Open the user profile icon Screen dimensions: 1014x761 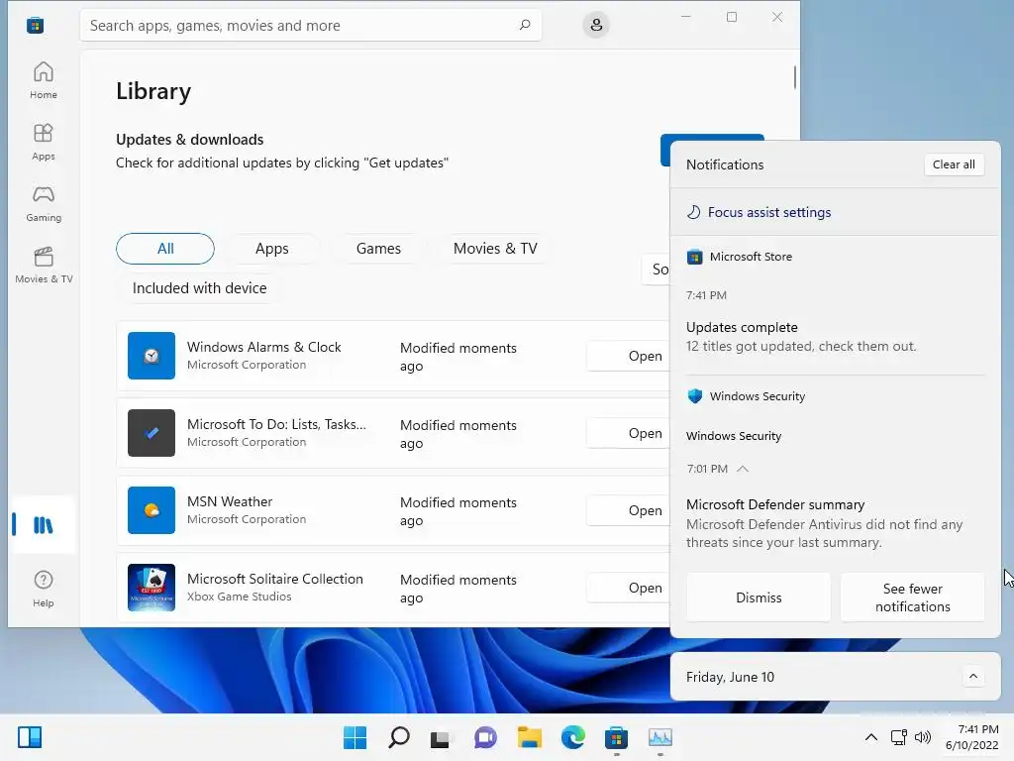coord(595,25)
